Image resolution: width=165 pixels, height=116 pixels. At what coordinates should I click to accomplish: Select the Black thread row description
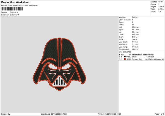click(135, 57)
